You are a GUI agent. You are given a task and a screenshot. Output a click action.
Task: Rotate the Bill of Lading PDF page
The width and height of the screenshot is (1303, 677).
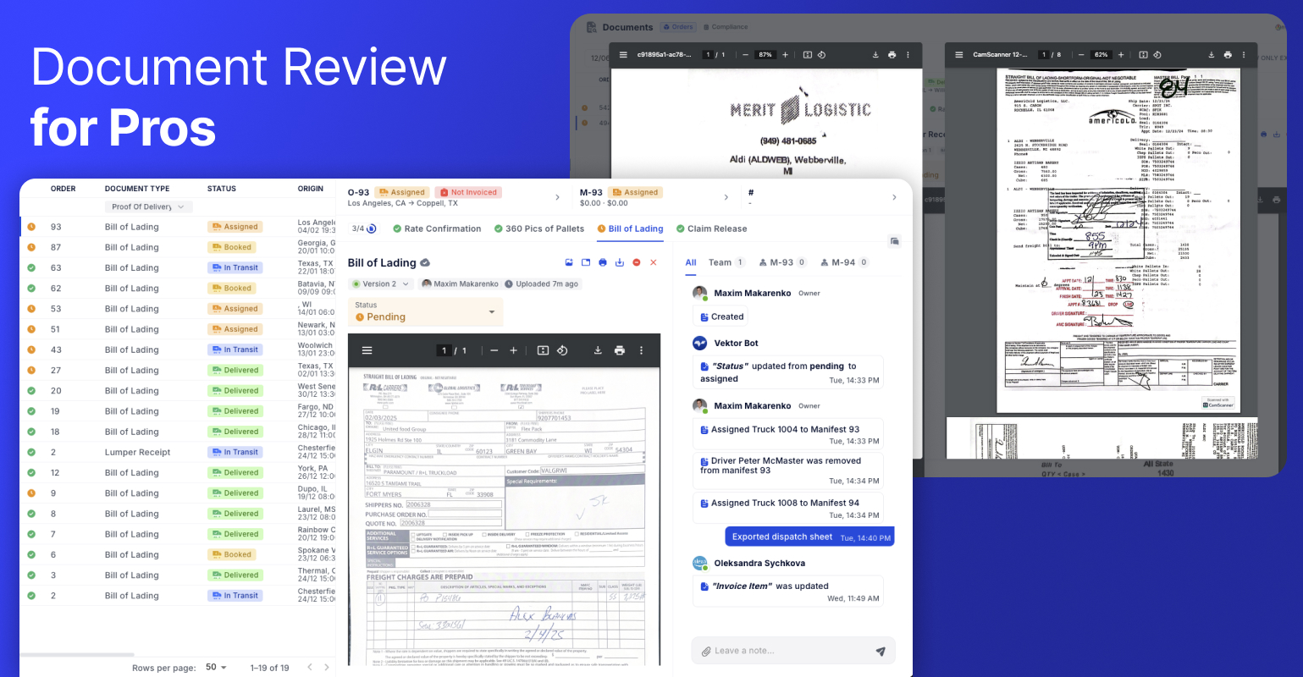click(x=562, y=350)
